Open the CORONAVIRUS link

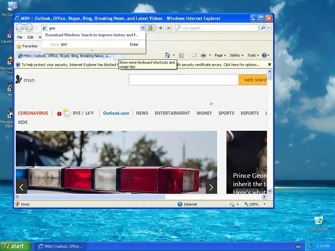pyautogui.click(x=33, y=113)
